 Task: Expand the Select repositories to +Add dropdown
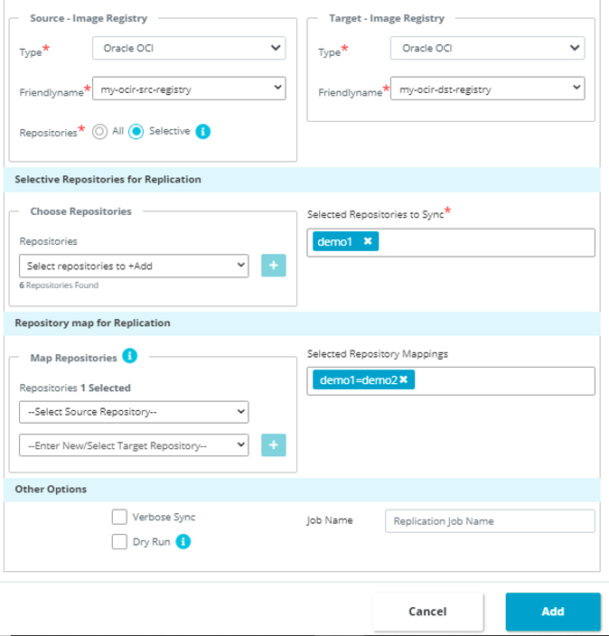[134, 266]
